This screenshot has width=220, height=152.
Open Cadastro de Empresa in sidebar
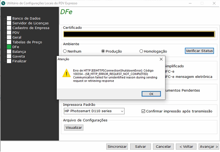coord(31,28)
